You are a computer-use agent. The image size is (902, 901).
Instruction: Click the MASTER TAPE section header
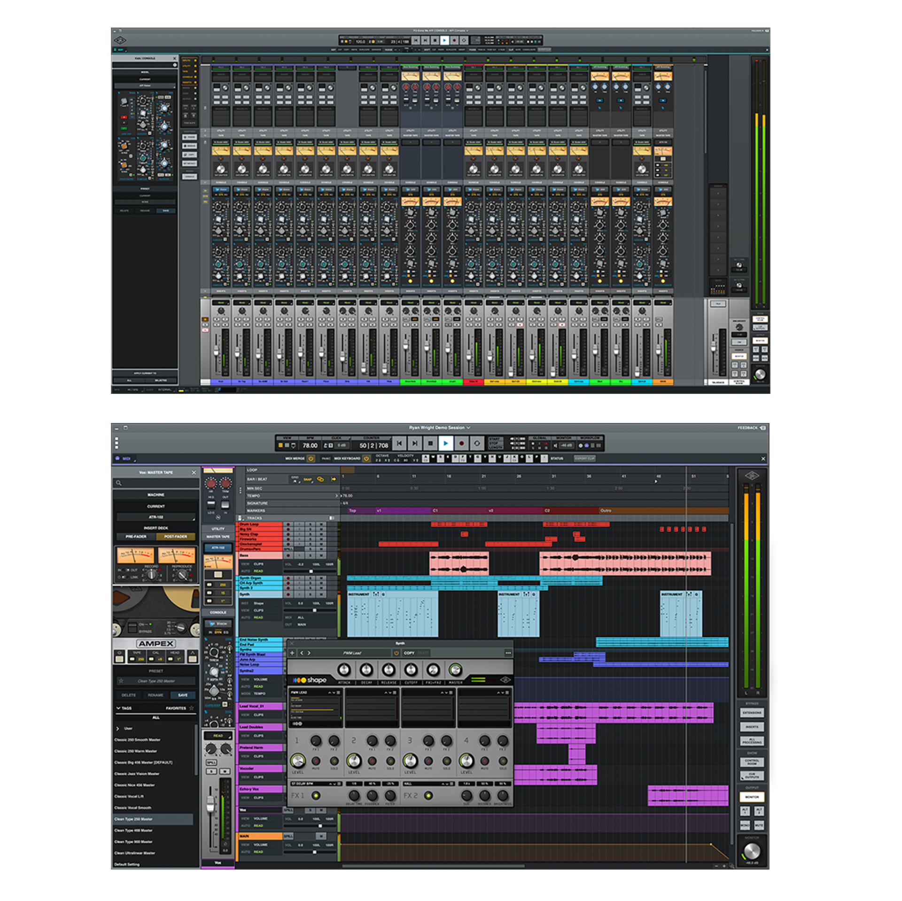218,537
